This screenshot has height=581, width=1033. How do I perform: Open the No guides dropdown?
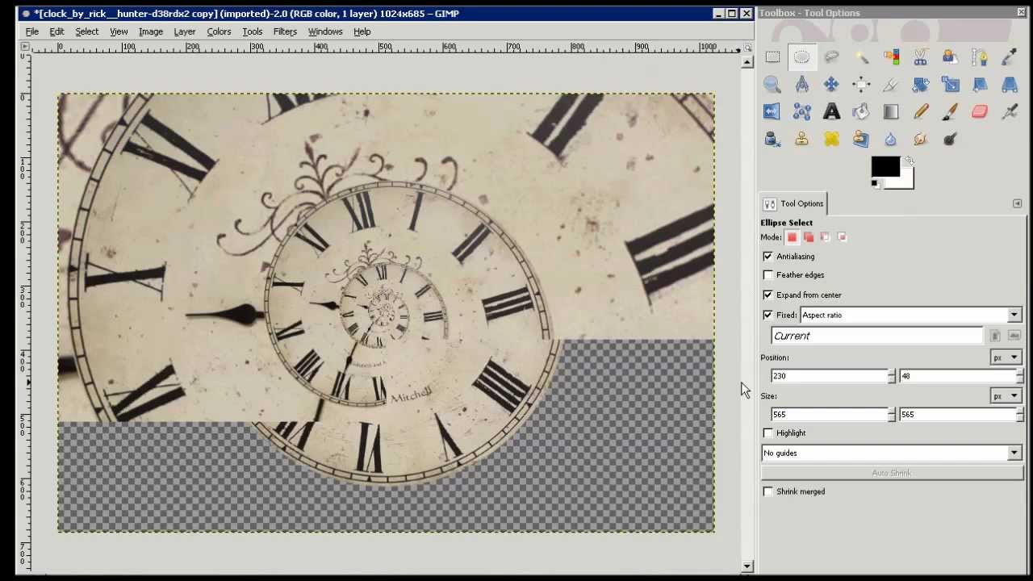[x=892, y=454]
